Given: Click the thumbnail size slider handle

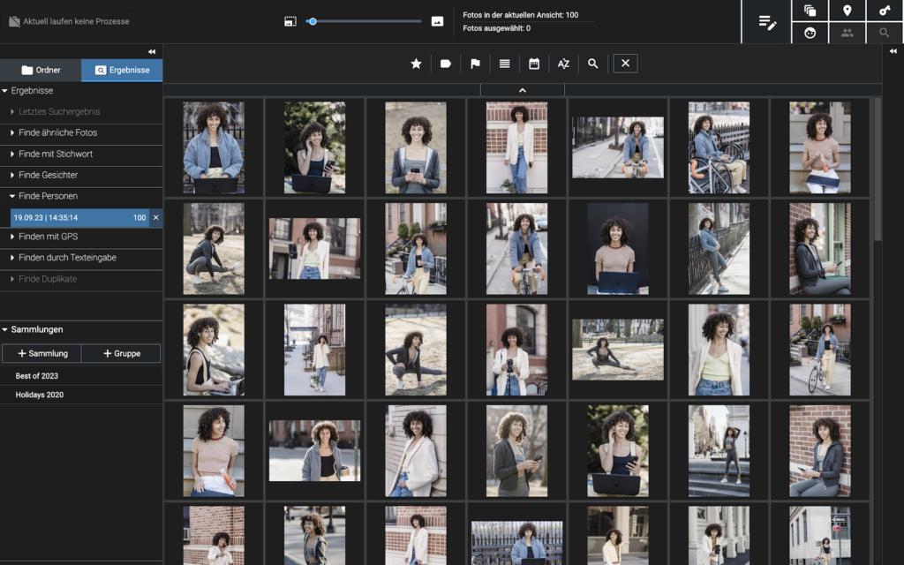Looking at the screenshot, I should coord(312,21).
